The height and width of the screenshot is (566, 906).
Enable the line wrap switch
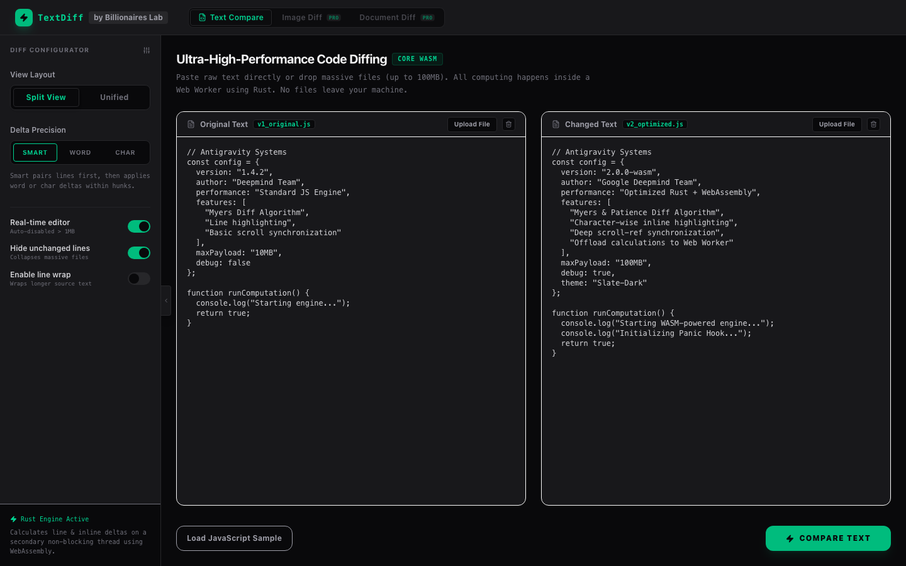point(139,279)
